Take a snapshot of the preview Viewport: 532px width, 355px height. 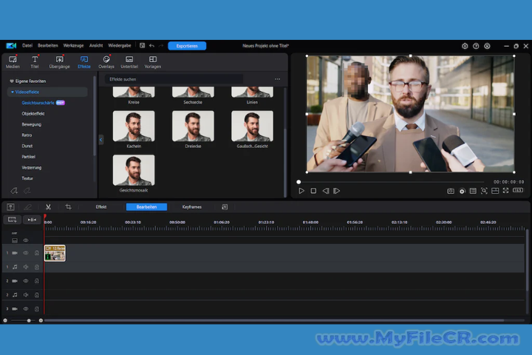(451, 191)
